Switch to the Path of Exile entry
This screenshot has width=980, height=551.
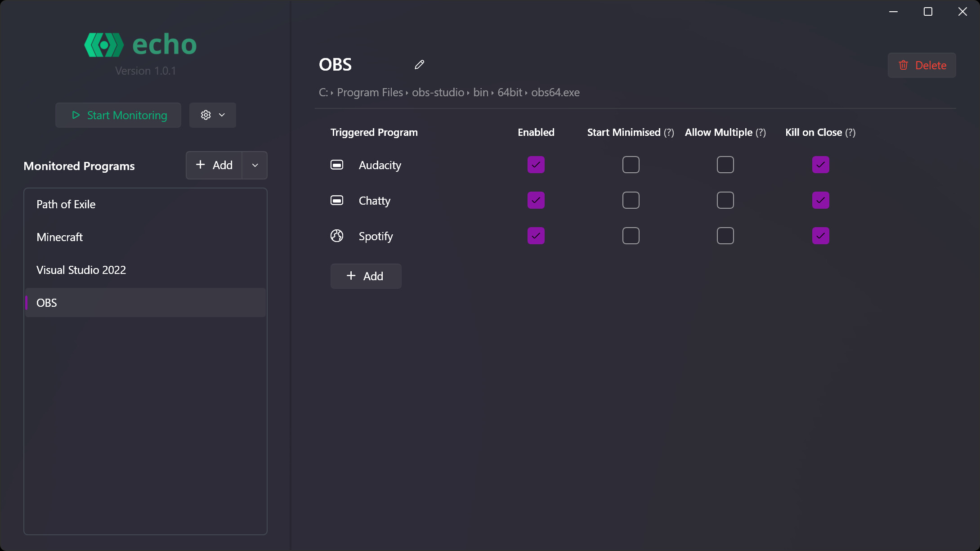click(x=66, y=204)
